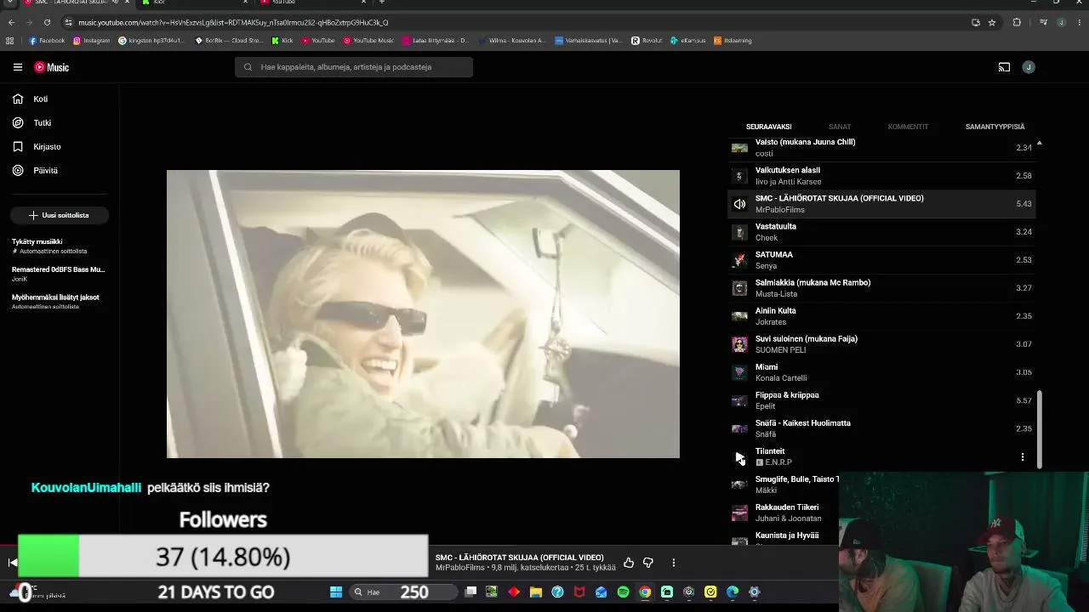Open more options for Tilanteit track

coord(1023,457)
